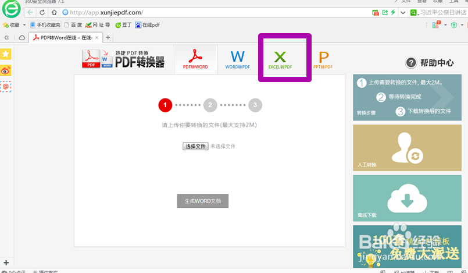Open the browser home page icon
The width and height of the screenshot is (468, 273).
click(x=54, y=13)
